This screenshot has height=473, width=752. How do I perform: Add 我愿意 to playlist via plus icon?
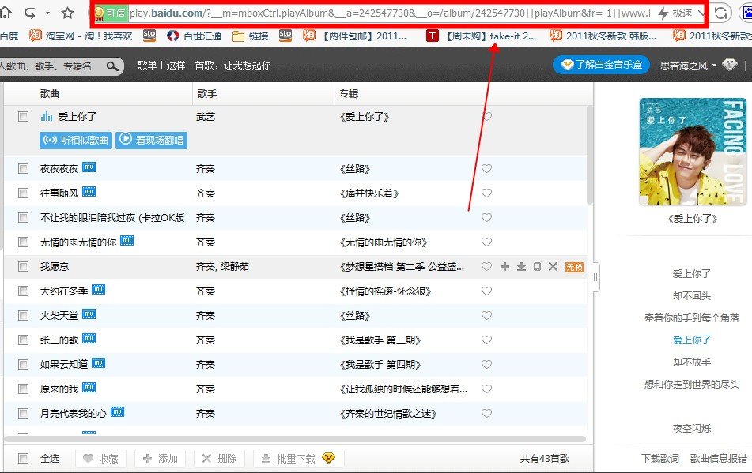(504, 268)
